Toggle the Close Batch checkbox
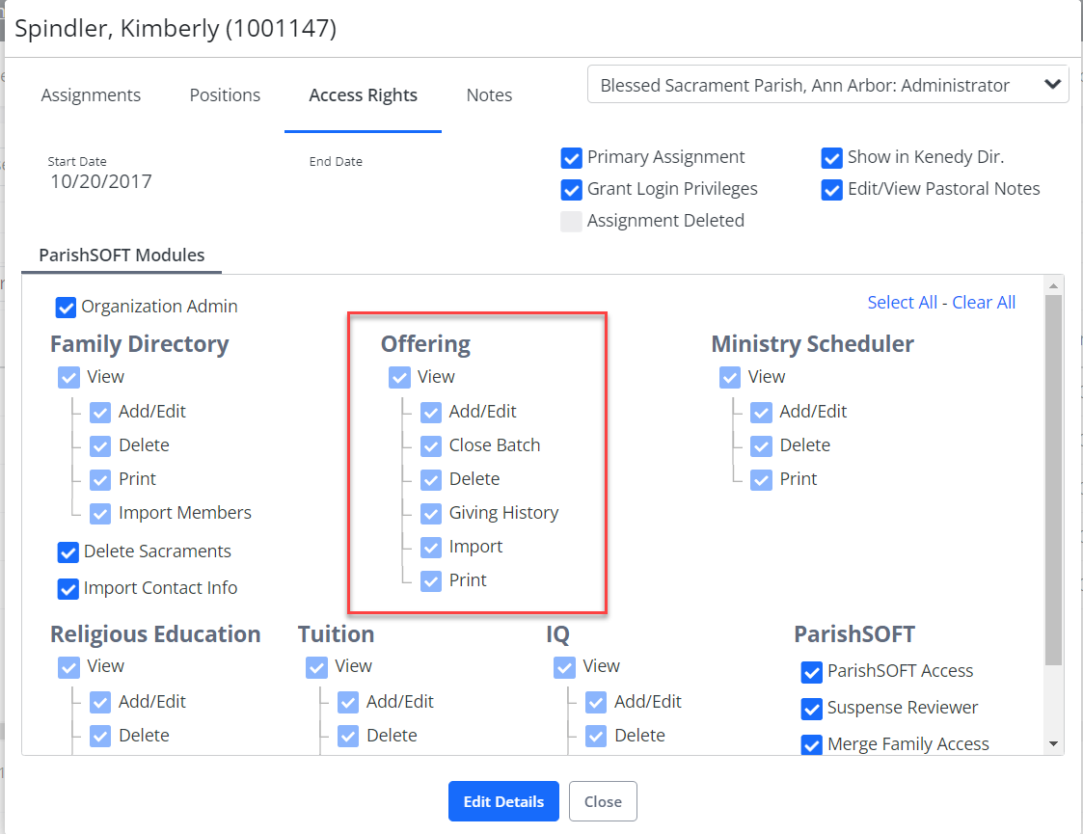Viewport: 1083px width, 834px height. coord(431,446)
